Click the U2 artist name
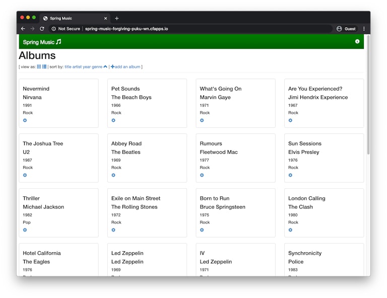Image resolution: width=387 pixels, height=298 pixels. point(26,152)
